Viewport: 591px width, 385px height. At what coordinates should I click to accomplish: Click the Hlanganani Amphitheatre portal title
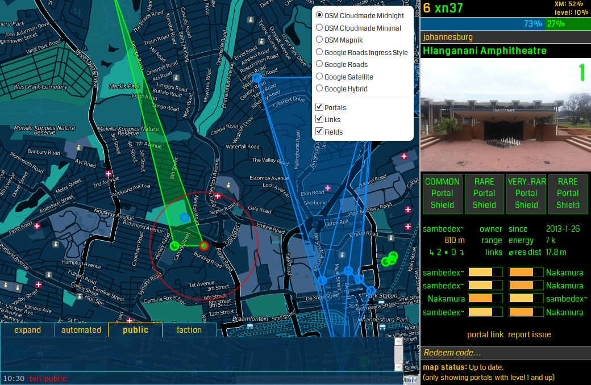[x=484, y=51]
